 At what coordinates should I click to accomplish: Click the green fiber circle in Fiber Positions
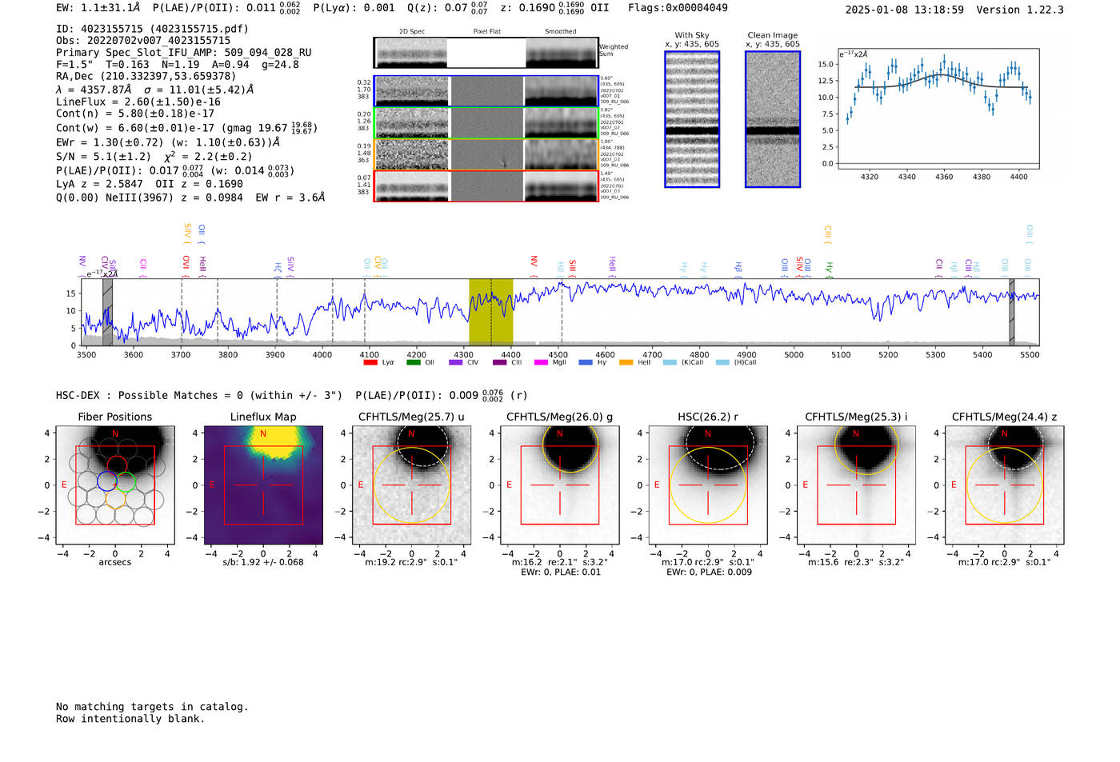point(126,481)
